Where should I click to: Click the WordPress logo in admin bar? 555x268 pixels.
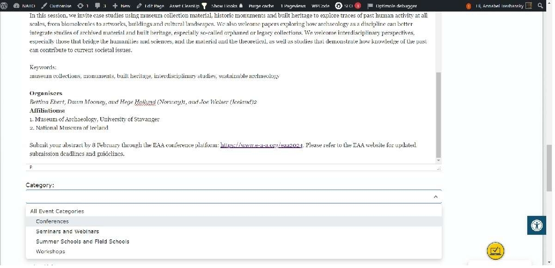(5, 6)
